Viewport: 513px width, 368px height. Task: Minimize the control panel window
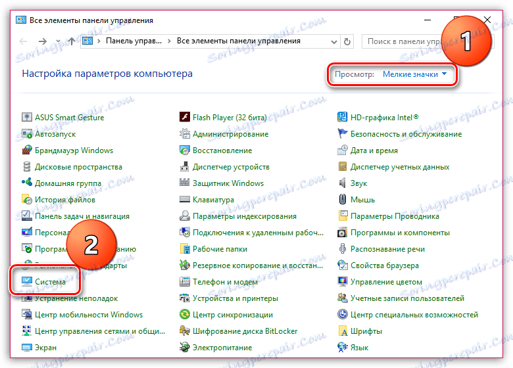pos(427,20)
